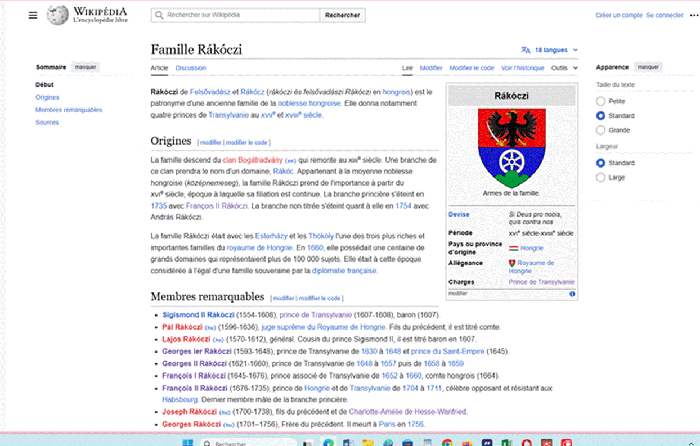Click Créer un compte
Screen dimensions: 700x446
619,15
